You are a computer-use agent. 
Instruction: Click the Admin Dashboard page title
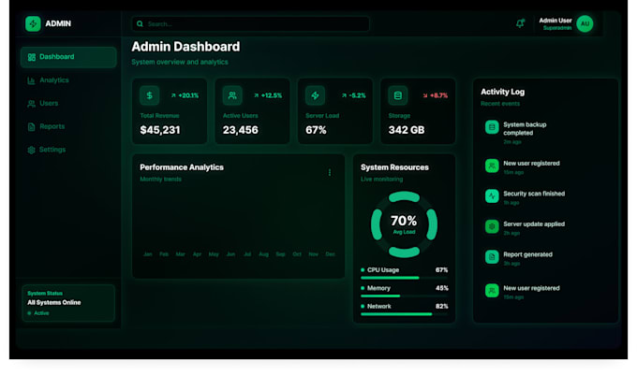coord(185,47)
